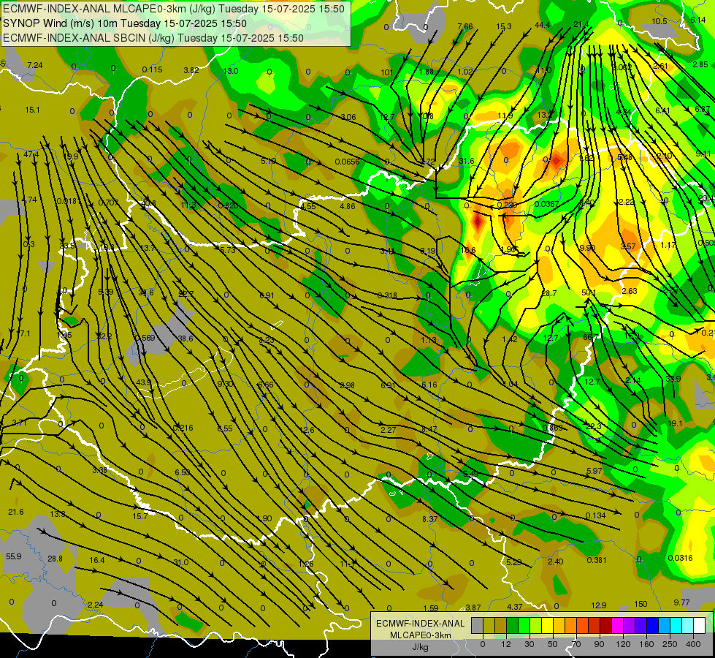This screenshot has height=658, width=715.
Task: Click the map value 13.0
Action: click(231, 71)
